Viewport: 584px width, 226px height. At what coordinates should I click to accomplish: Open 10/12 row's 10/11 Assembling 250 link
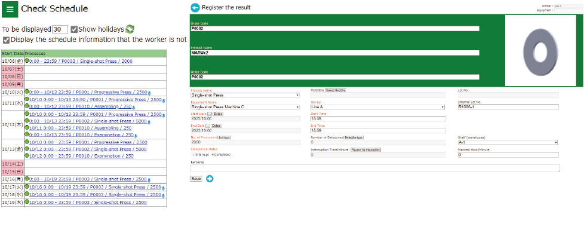pyautogui.click(x=81, y=128)
